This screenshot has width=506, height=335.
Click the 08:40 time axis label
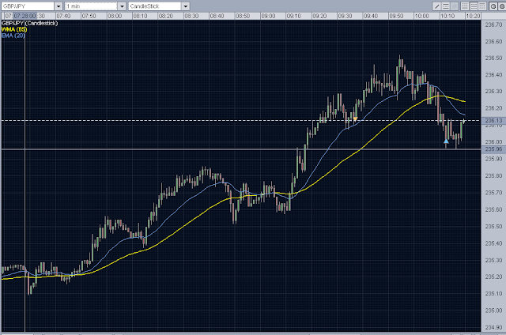coord(217,16)
